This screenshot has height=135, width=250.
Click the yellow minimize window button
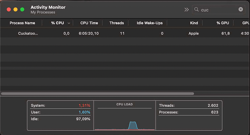16,9
